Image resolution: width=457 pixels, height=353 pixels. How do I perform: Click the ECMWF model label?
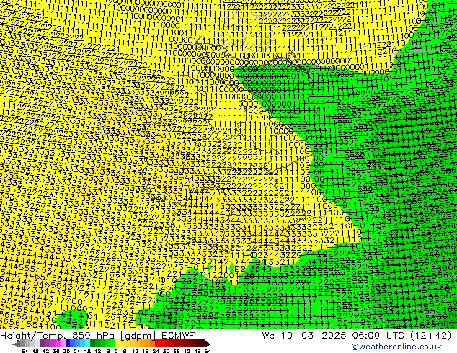178,336
